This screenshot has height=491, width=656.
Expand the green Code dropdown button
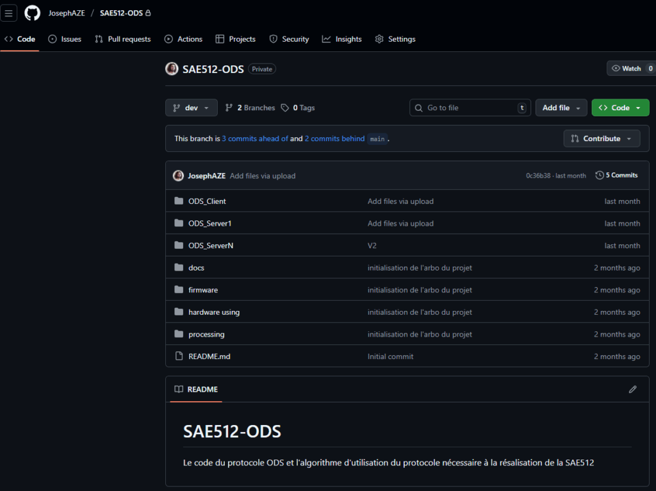click(x=619, y=108)
